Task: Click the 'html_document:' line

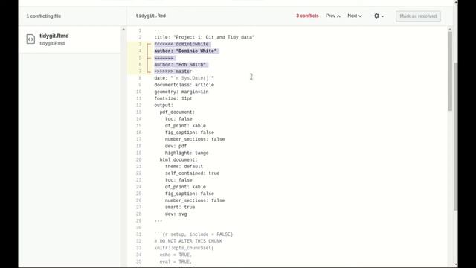Action: point(178,159)
